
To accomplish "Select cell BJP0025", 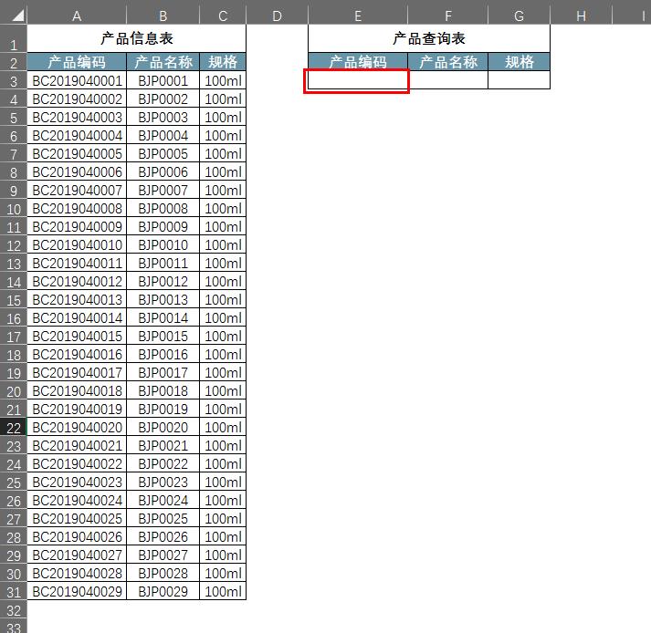I will pyautogui.click(x=163, y=518).
